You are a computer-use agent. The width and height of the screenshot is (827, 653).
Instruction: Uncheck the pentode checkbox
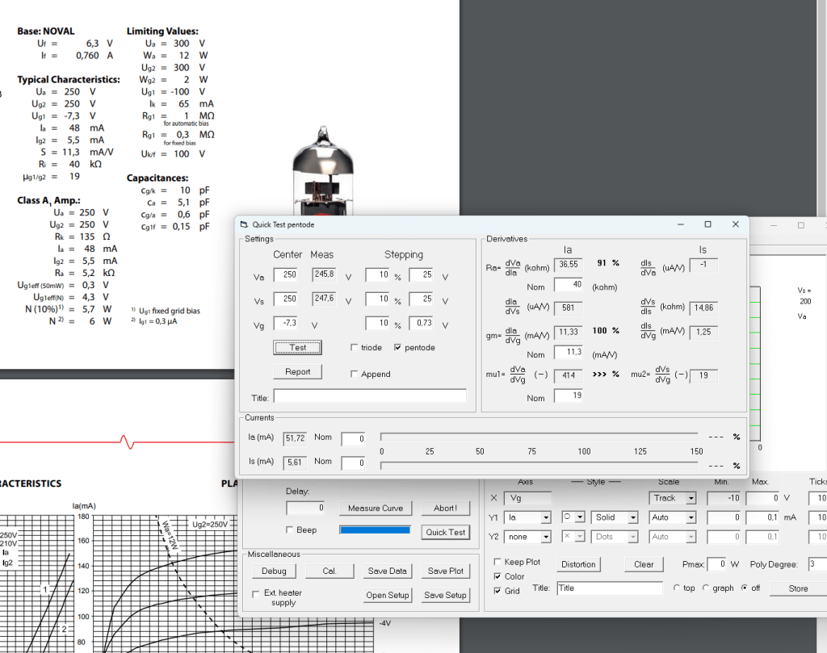tap(397, 348)
